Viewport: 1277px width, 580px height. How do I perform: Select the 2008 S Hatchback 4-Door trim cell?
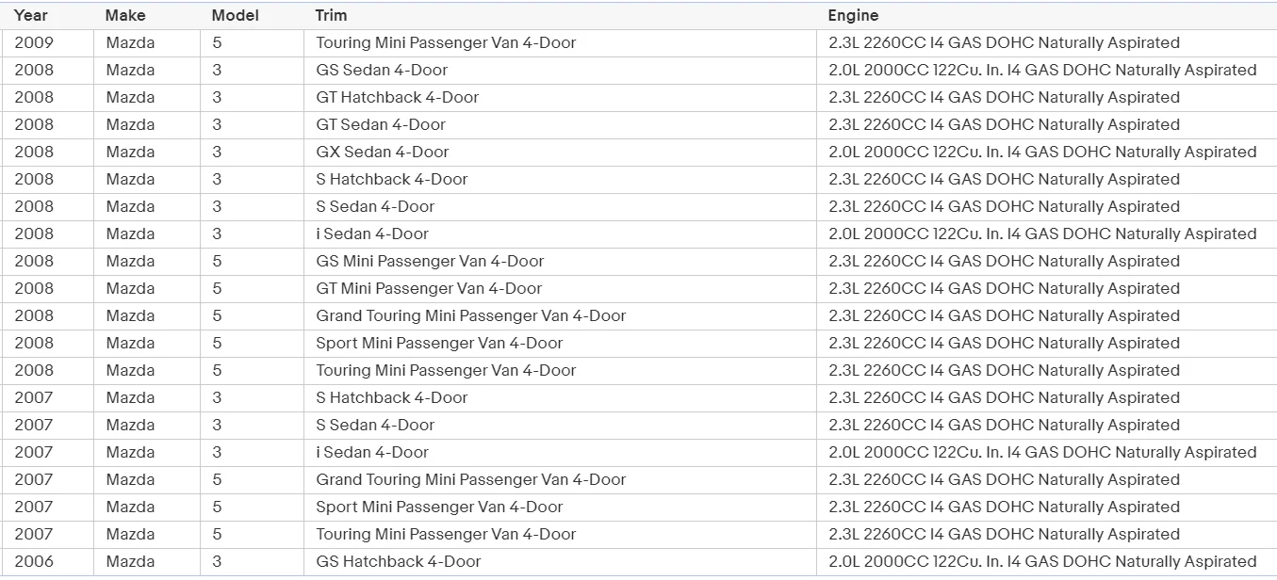click(x=391, y=179)
